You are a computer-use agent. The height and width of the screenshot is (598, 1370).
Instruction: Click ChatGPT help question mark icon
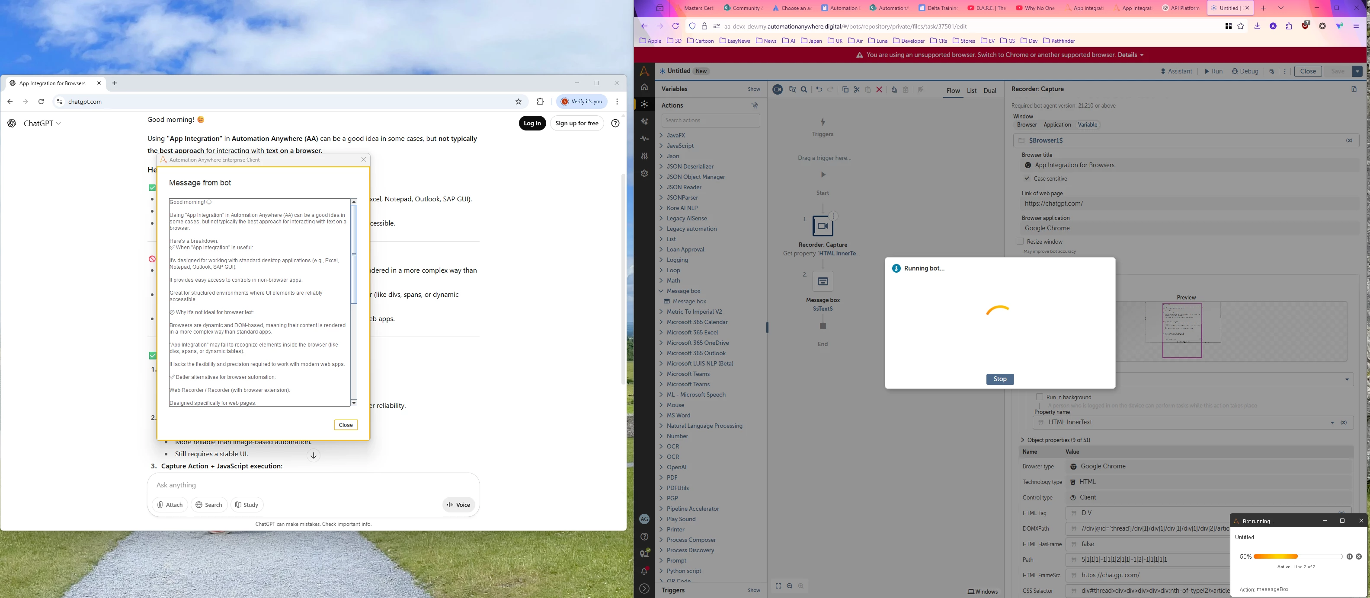click(x=615, y=123)
